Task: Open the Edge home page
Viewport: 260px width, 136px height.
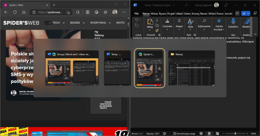Action: point(24,12)
